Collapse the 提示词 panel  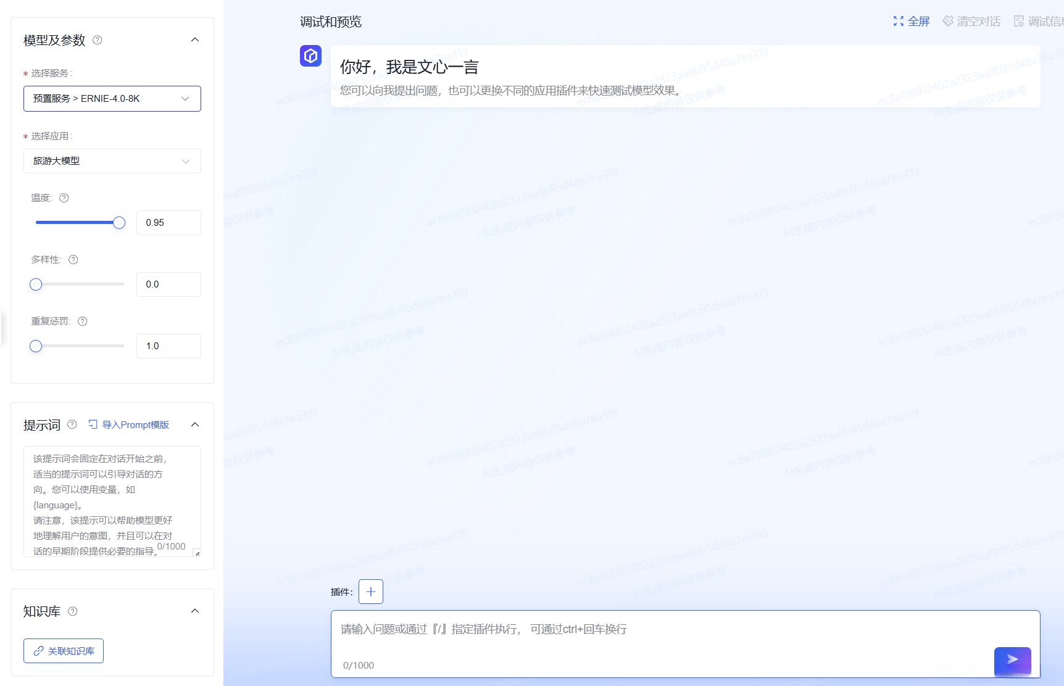[x=195, y=424]
